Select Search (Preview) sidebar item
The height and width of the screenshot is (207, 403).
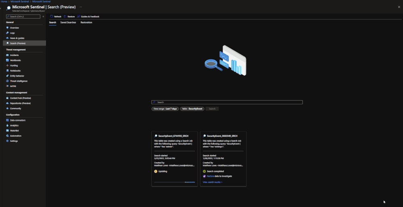click(x=24, y=43)
